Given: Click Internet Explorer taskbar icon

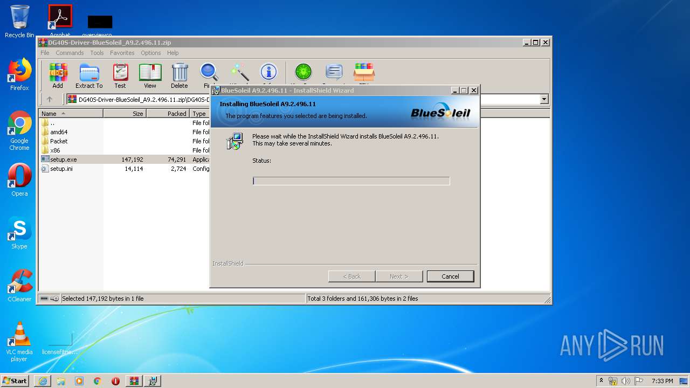Looking at the screenshot, I should pos(43,381).
